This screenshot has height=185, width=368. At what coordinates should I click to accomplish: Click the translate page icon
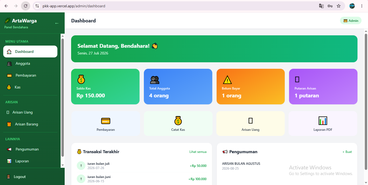tap(321, 6)
